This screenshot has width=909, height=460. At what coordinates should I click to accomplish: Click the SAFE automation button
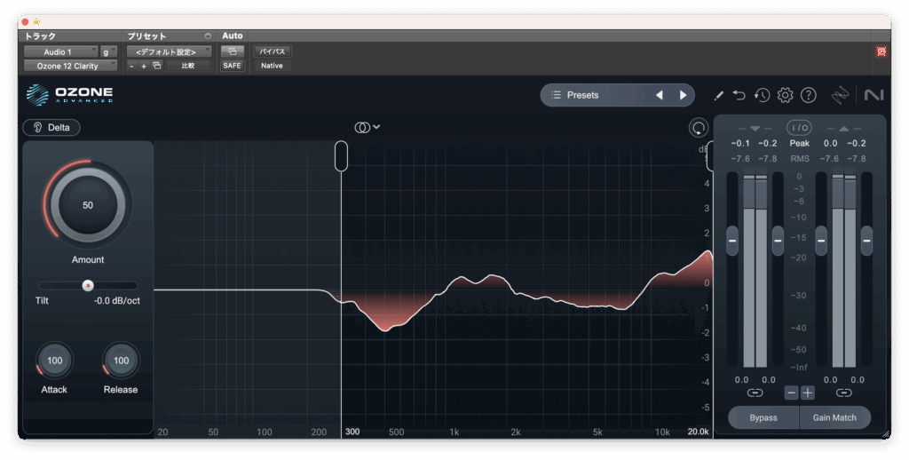point(231,66)
